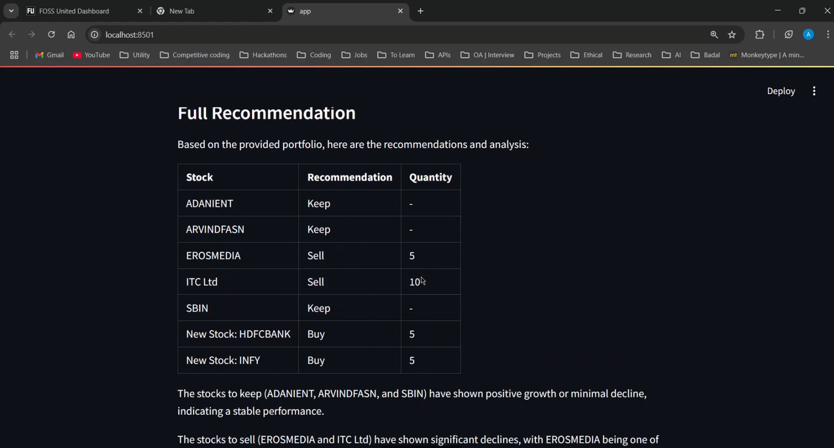Open the Competitive coding bookmarks folder
834x448 pixels.
(195, 55)
